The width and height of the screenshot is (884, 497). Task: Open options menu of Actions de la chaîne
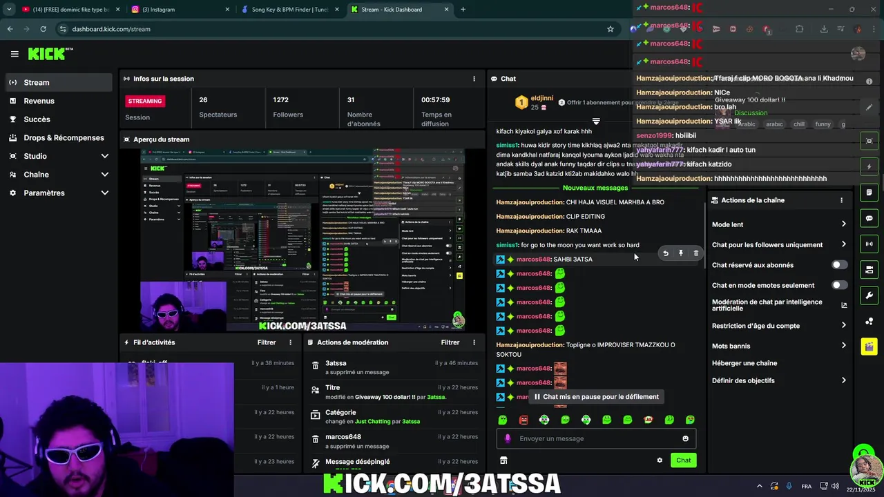point(841,200)
